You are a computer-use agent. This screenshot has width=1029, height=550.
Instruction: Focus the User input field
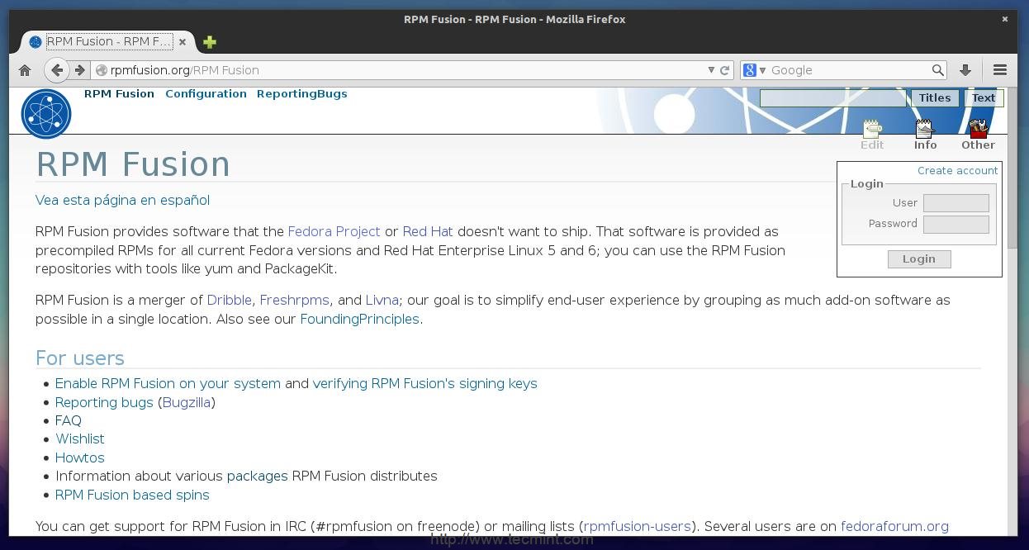coord(955,203)
